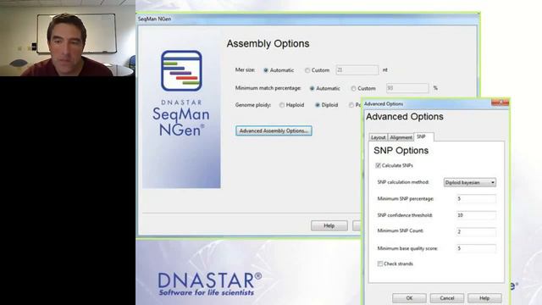
Task: Click the 'Genome ploidy:' label
Action: pos(253,105)
